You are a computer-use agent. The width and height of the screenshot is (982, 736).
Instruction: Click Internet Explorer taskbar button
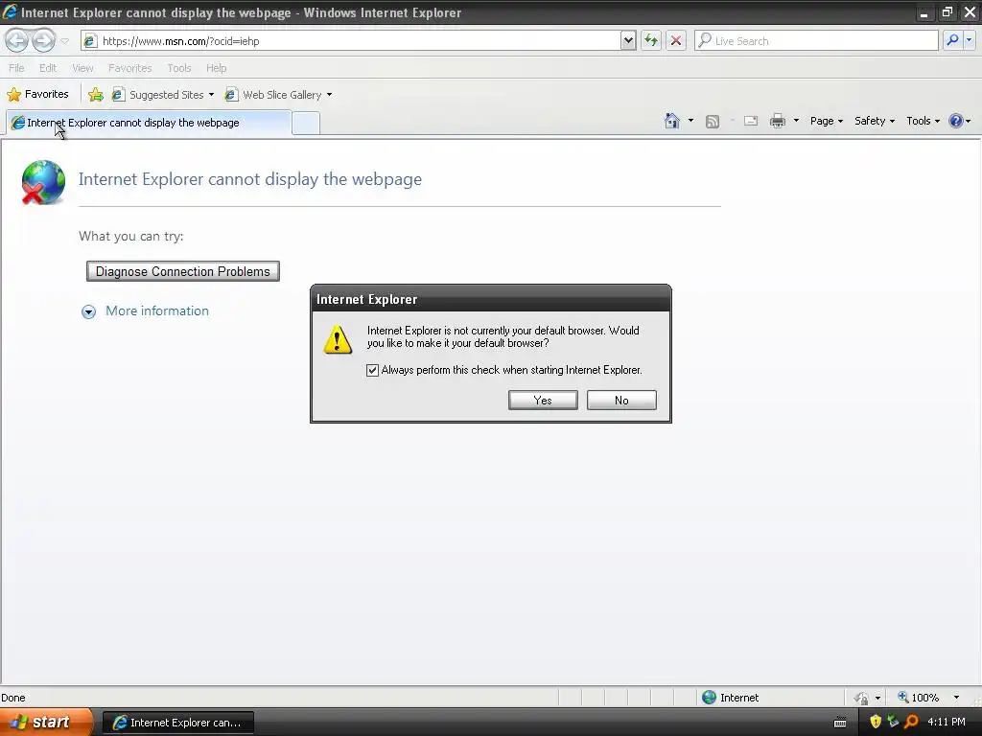177,723
